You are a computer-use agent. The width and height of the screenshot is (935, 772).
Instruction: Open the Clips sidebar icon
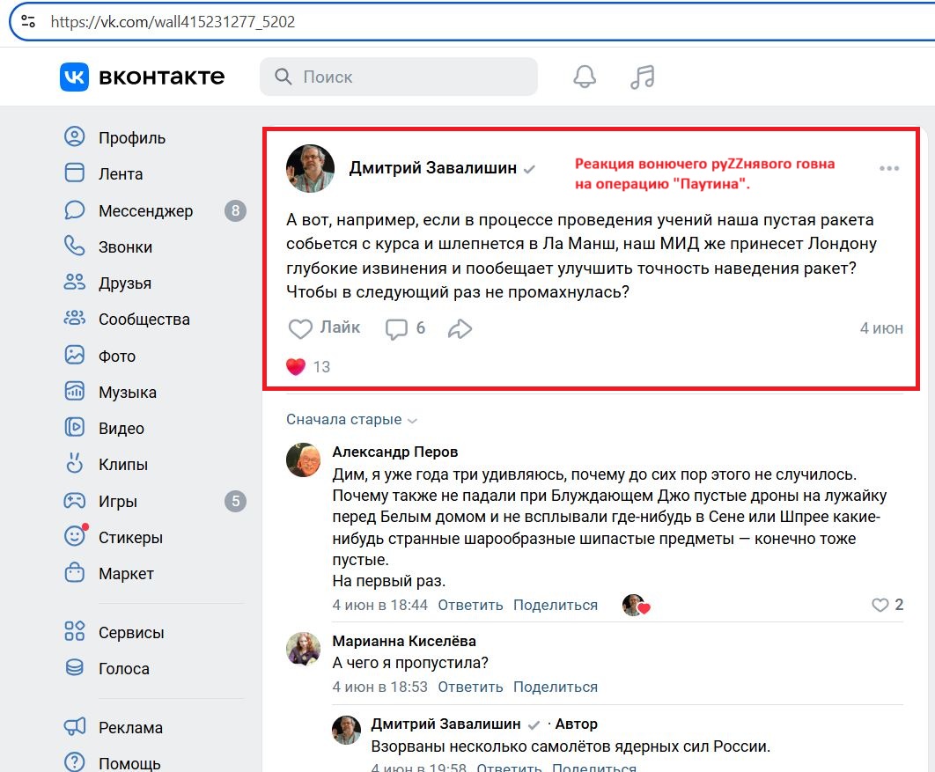(x=75, y=464)
